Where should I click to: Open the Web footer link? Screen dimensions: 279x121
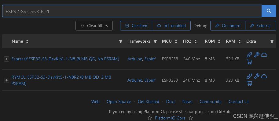click(x=95, y=102)
